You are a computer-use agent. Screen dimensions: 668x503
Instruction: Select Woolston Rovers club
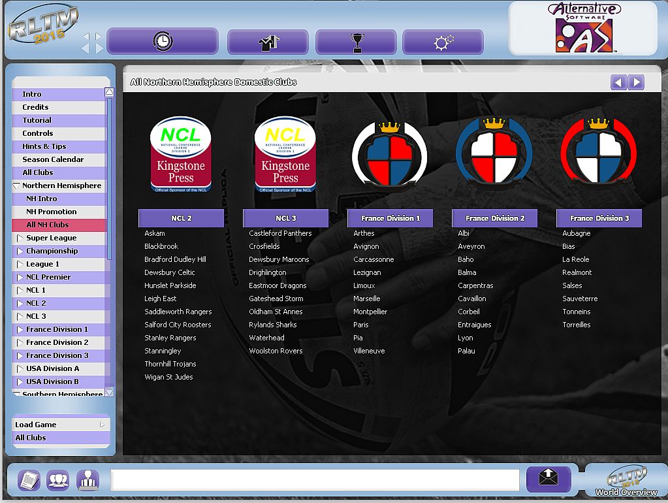coord(276,351)
